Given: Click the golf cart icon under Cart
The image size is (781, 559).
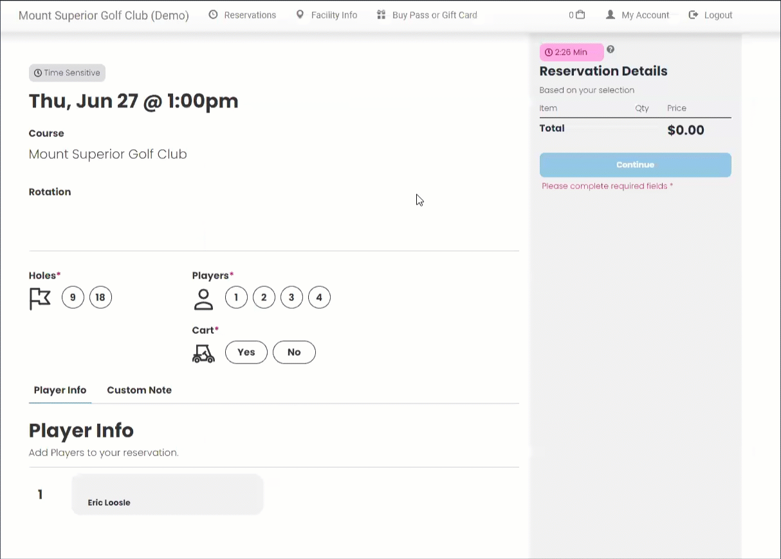Looking at the screenshot, I should pos(204,353).
